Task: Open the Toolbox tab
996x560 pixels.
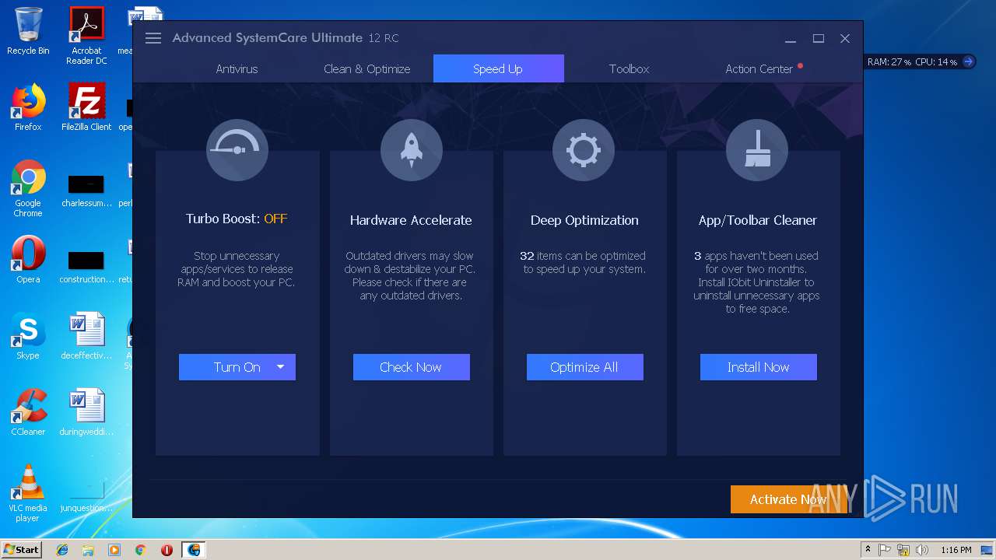Action: coord(629,68)
